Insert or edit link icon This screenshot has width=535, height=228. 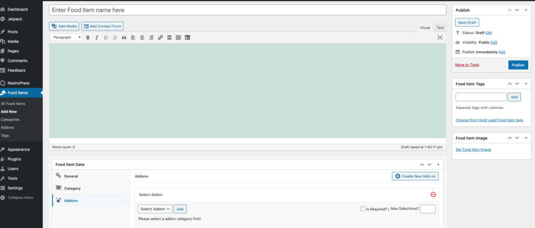[160, 38]
